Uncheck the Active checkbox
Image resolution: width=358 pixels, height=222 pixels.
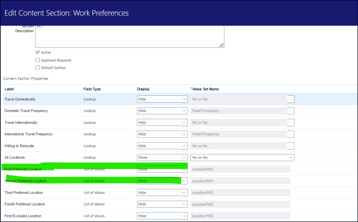tap(38, 52)
